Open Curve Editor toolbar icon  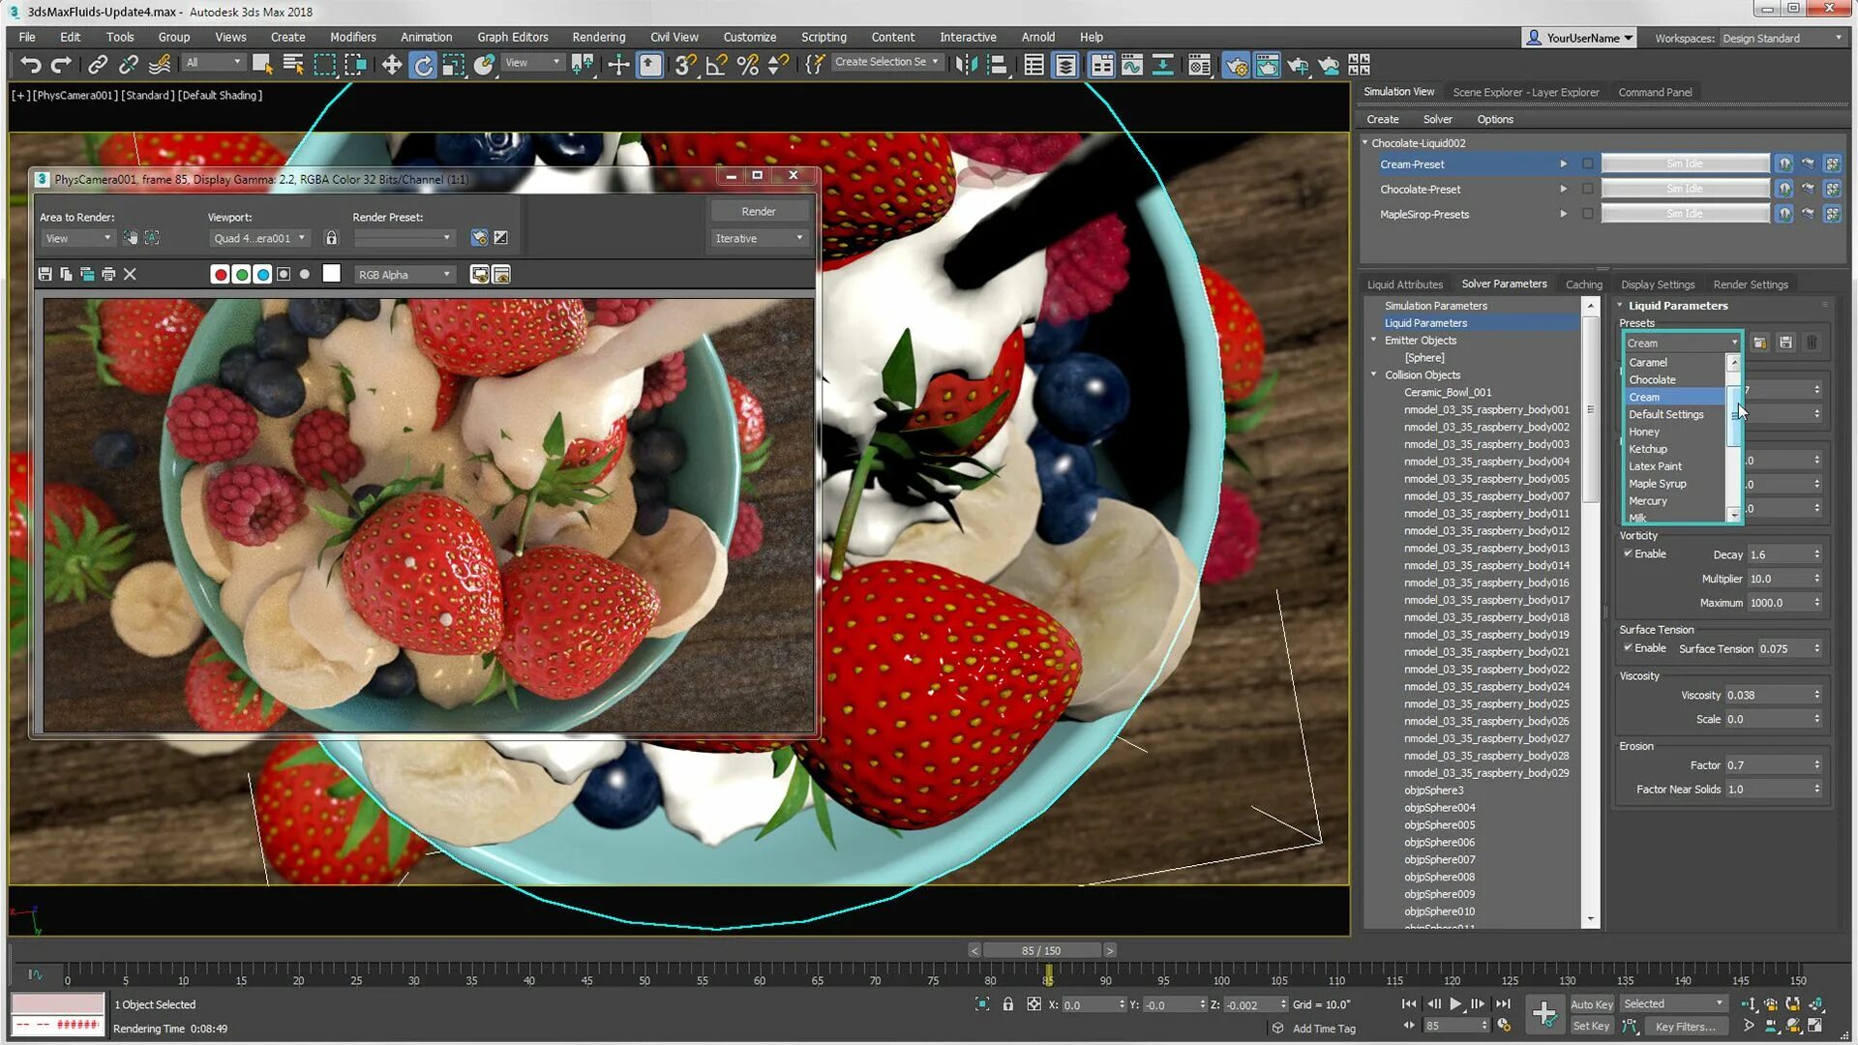[x=1131, y=65]
